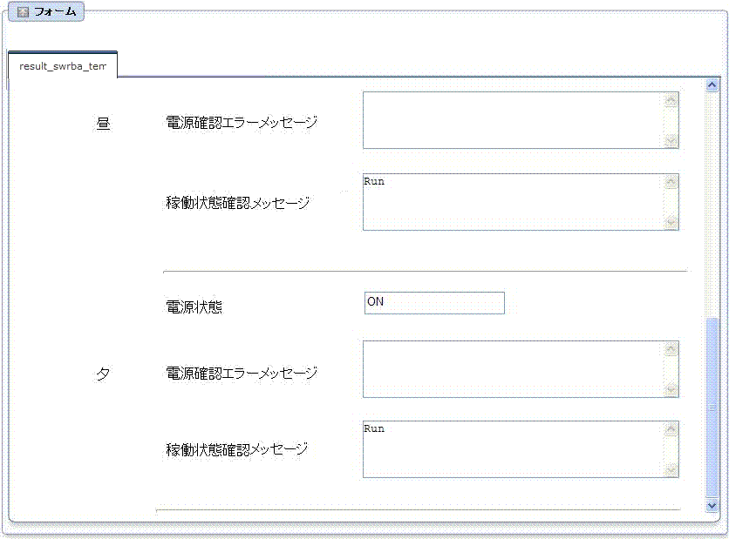Image resolution: width=729 pixels, height=539 pixels.
Task: Click the main vertical scrollbar thumb
Action: (712, 408)
